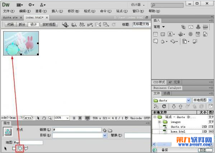The image size is (215, 153).
Task: Insert a Table from Insert panel
Action: [155, 34]
